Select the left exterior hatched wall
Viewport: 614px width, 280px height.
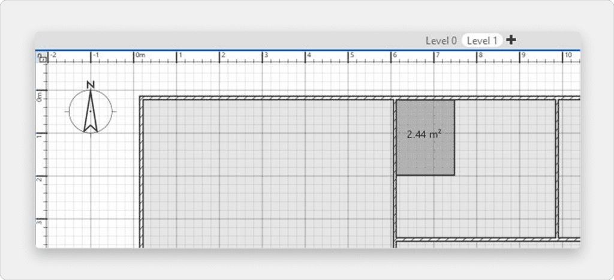coord(142,180)
